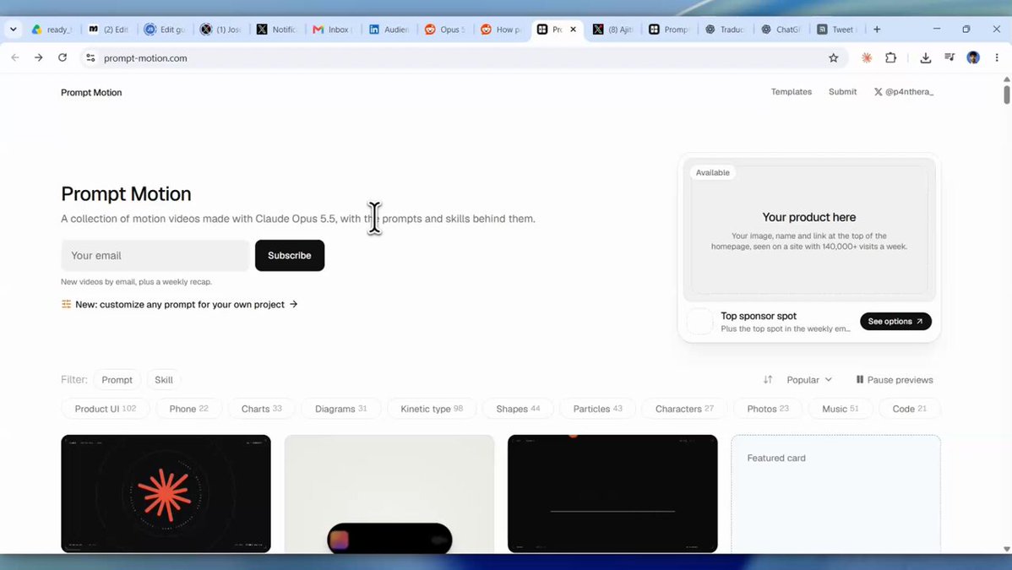The width and height of the screenshot is (1012, 570).
Task: Open the Extensions puzzle icon
Action: 890,57
